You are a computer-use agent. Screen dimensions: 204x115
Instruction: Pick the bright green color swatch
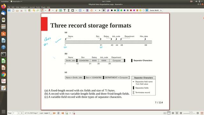[121, 11]
